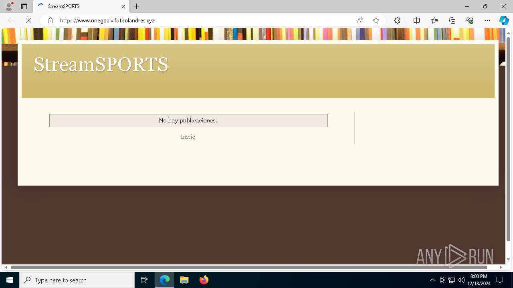Click the taskbar search box
Viewport: 513px width, 288px height.
click(77, 280)
